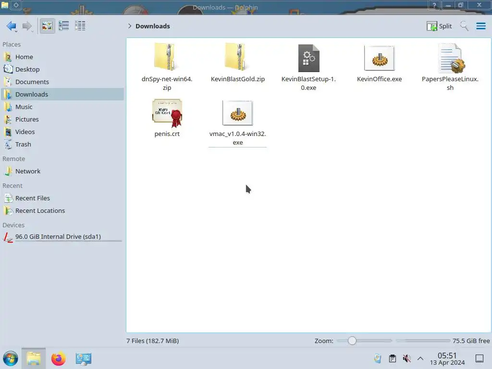The width and height of the screenshot is (492, 369).
Task: Click Show Desktop button in taskbar
Action: (480, 358)
